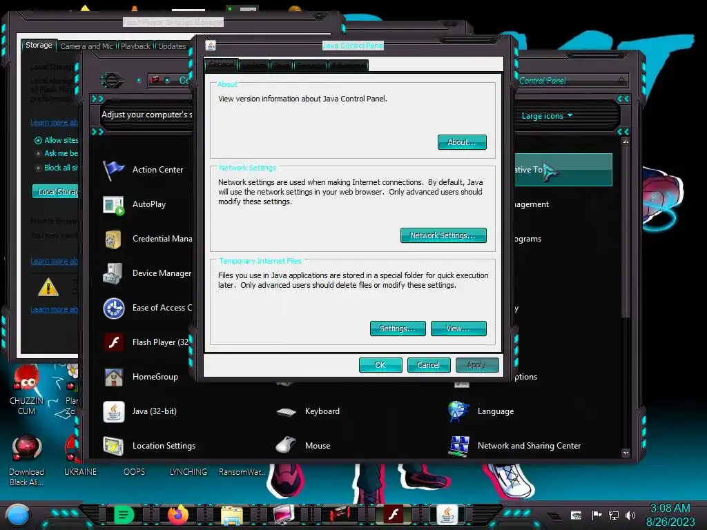Switch to Flash Player Settings taskbar button
Image resolution: width=707 pixels, height=530 pixels.
393,515
